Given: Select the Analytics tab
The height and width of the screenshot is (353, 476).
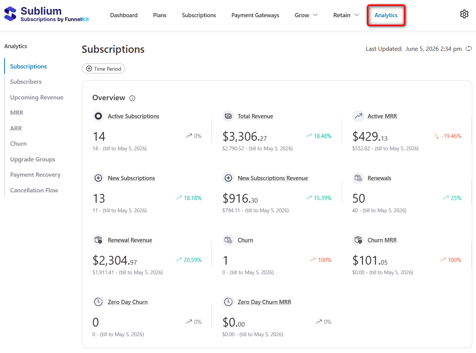Looking at the screenshot, I should [386, 15].
